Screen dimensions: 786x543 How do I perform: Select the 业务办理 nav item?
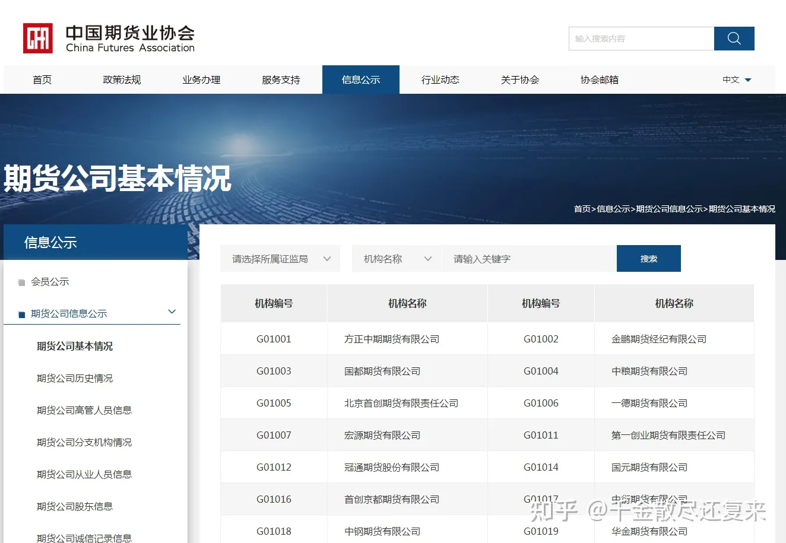(201, 80)
